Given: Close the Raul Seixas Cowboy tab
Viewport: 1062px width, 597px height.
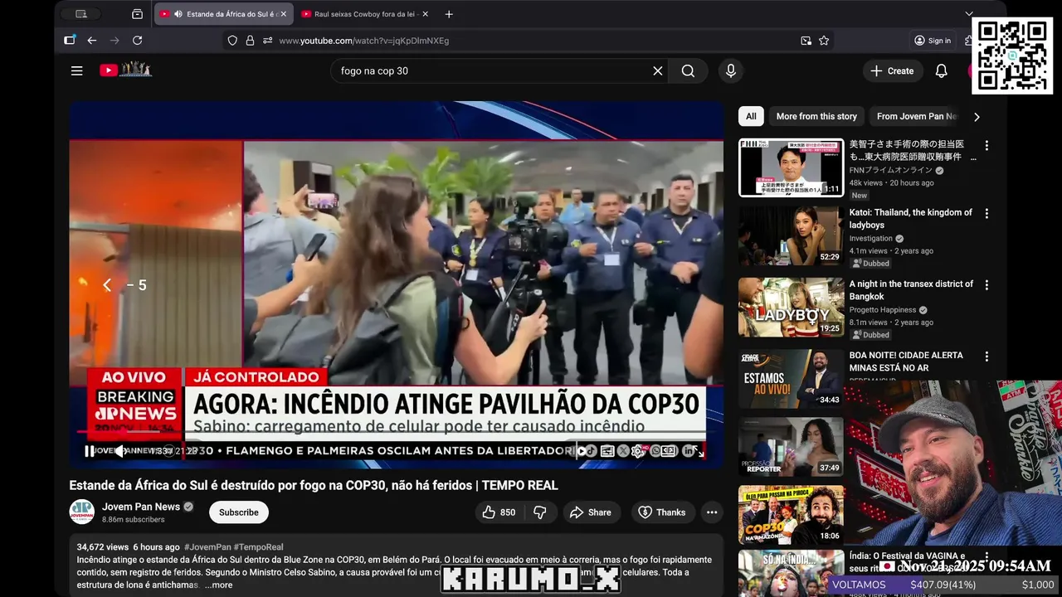Looking at the screenshot, I should 426,14.
